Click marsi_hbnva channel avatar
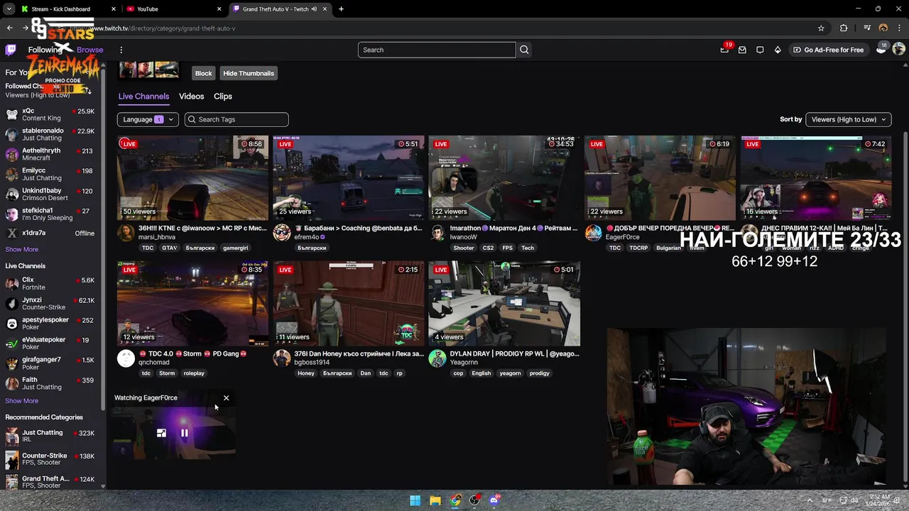909x511 pixels. (x=126, y=233)
